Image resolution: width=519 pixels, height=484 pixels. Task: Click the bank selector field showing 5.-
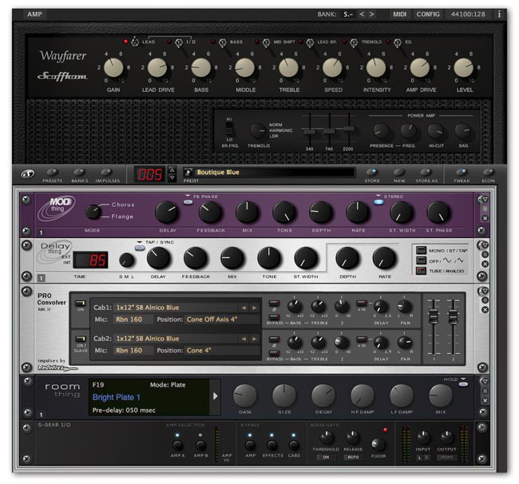click(x=348, y=14)
